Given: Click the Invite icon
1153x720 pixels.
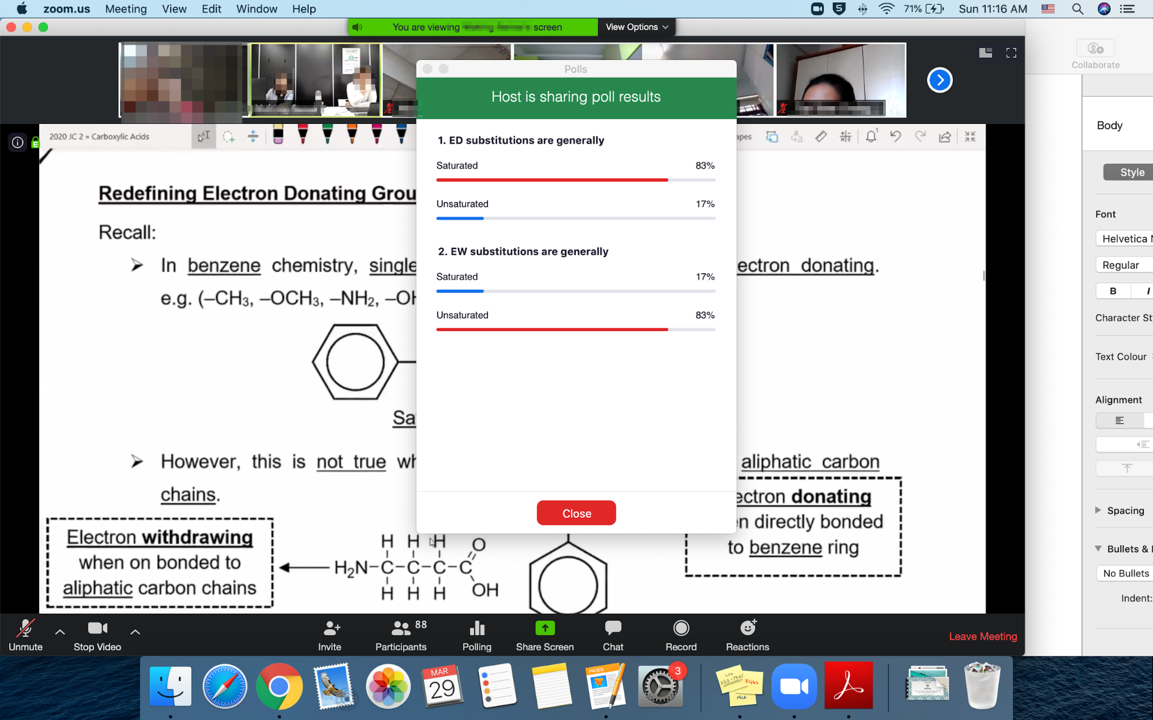Looking at the screenshot, I should click(330, 628).
